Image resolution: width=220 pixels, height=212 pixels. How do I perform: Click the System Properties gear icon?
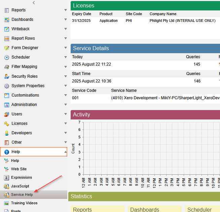pos(7,86)
